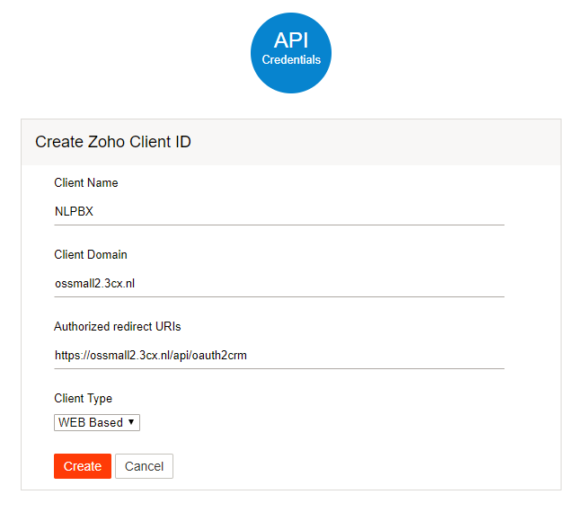This screenshot has width=584, height=512.
Task: Click the API Credentials circle logo
Action: point(291,53)
